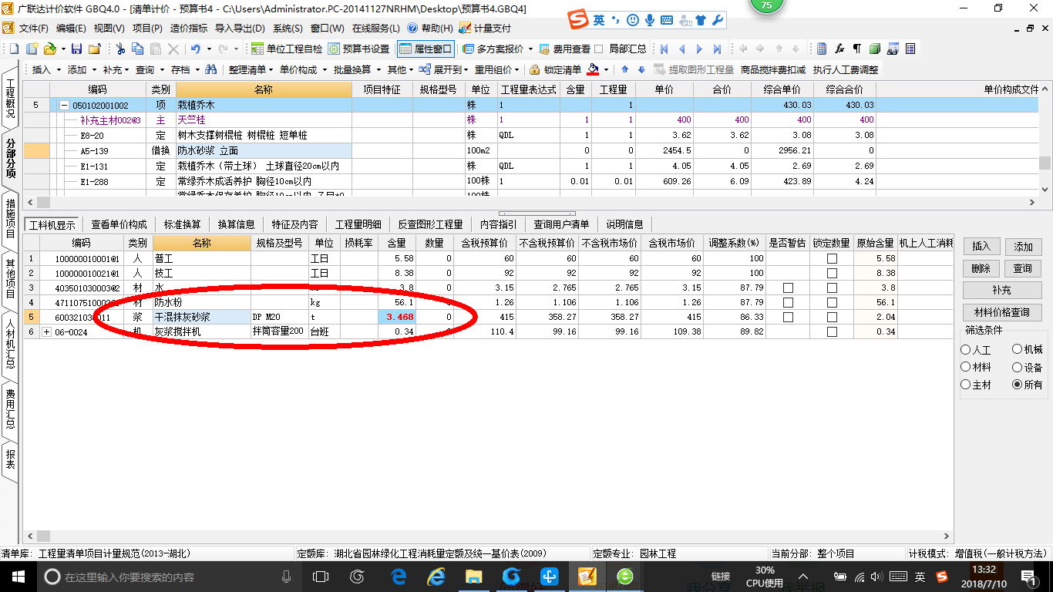Open the 导入导出(D) menu
Viewport: 1053px width, 592px height.
coord(240,28)
